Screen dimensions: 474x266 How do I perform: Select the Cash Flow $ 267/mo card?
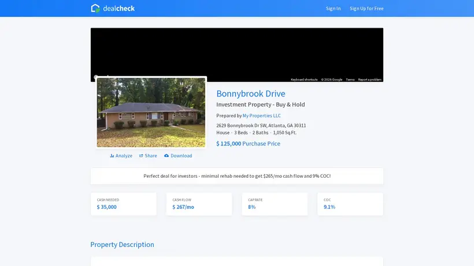(x=199, y=204)
